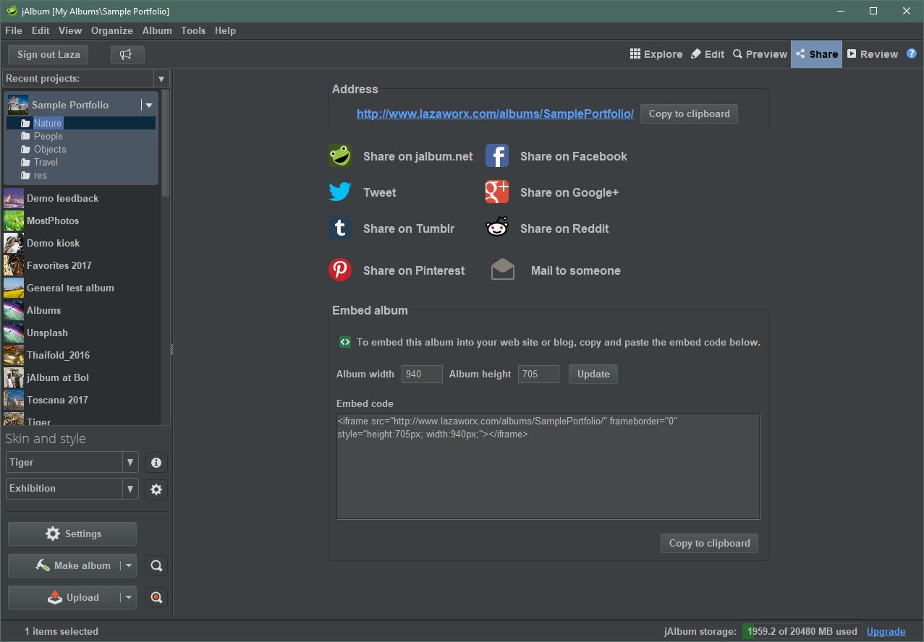Copy embed code to clipboard
The width and height of the screenshot is (924, 642).
pos(709,543)
